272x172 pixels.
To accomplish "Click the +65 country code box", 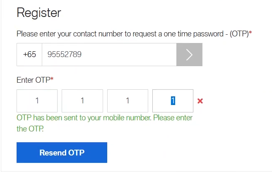I will click(x=29, y=55).
